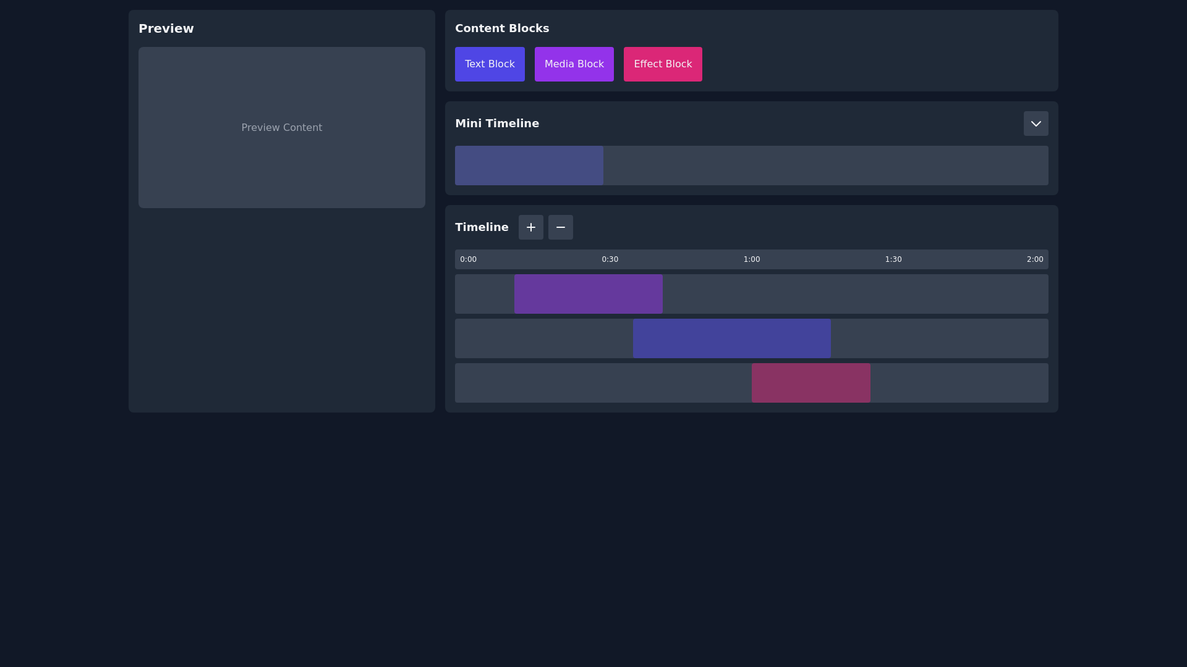Click the plus zoom-in icon beside Timeline
This screenshot has height=667, width=1187.
click(x=530, y=227)
